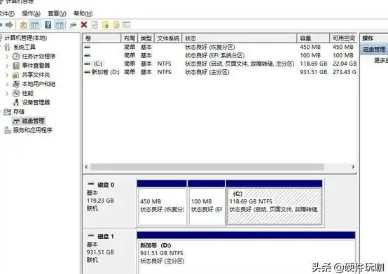Image resolution: width=388 pixels, height=274 pixels.
Task: Open the 帮助(H) menu
Action: [83, 13]
